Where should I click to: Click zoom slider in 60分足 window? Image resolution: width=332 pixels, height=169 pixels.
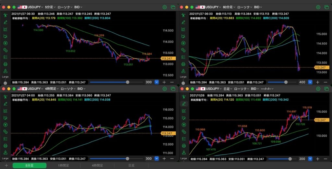pos(282,82)
